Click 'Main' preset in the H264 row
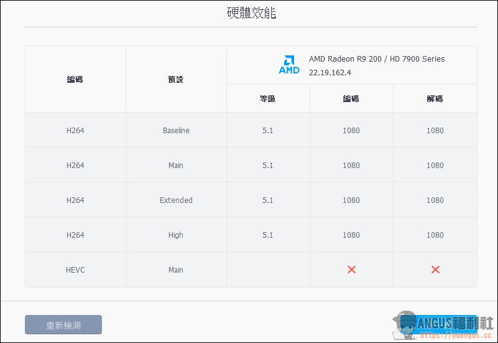The height and width of the screenshot is (343, 498). (175, 166)
